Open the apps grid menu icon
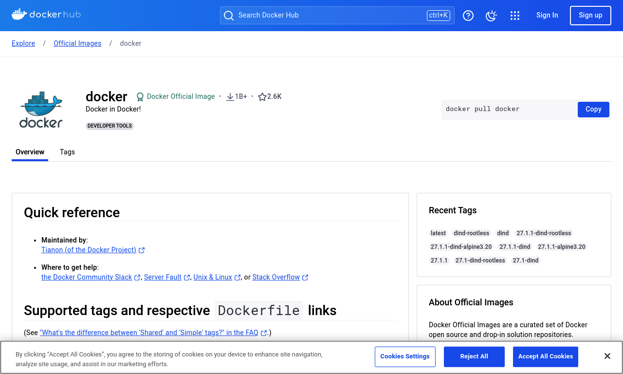Image resolution: width=623 pixels, height=374 pixels. 515,16
